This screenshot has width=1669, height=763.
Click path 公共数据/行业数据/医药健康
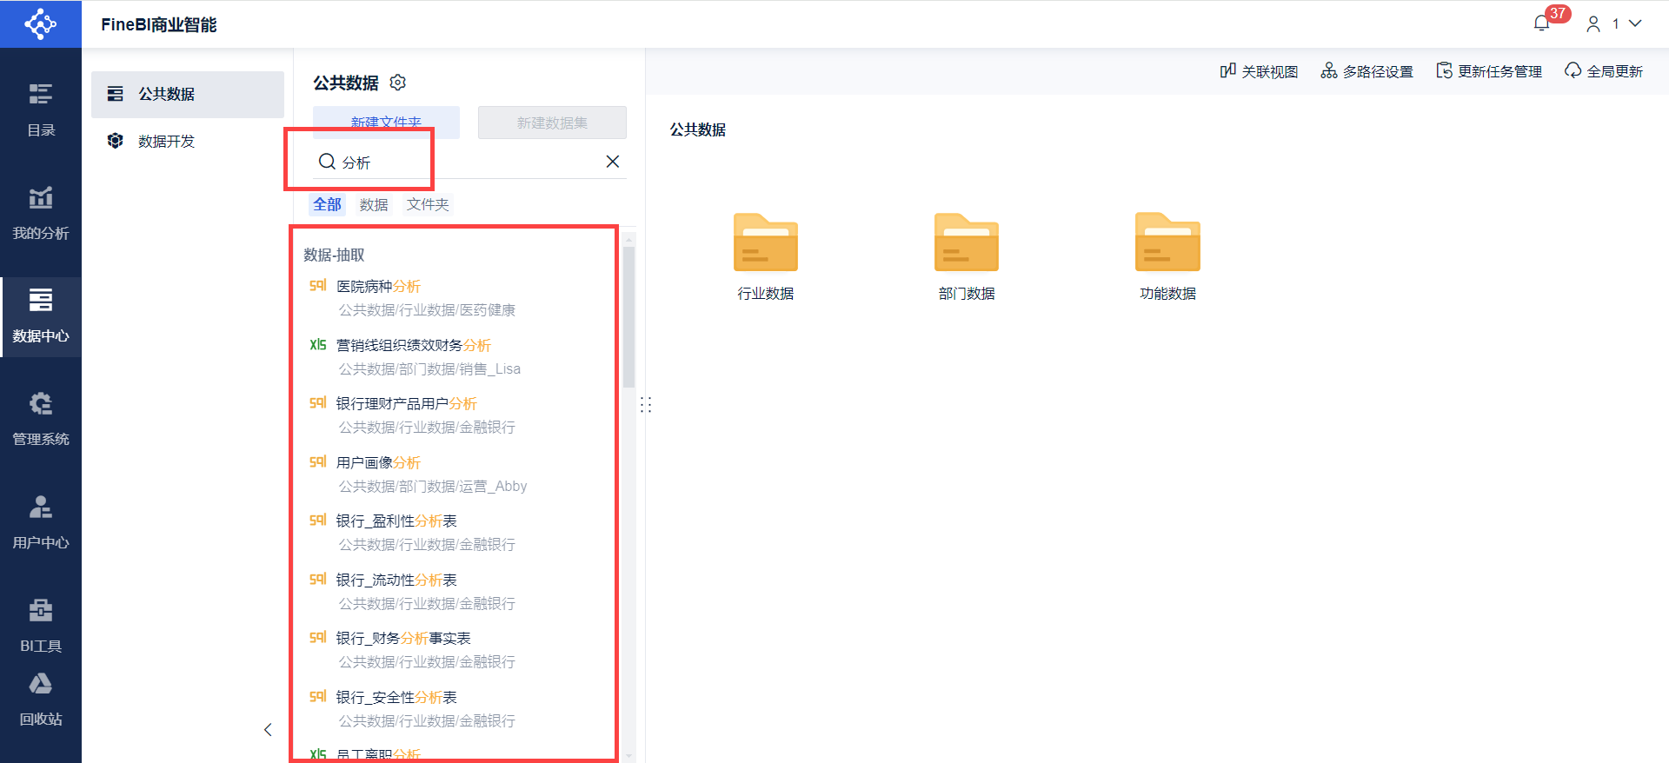[x=427, y=310]
